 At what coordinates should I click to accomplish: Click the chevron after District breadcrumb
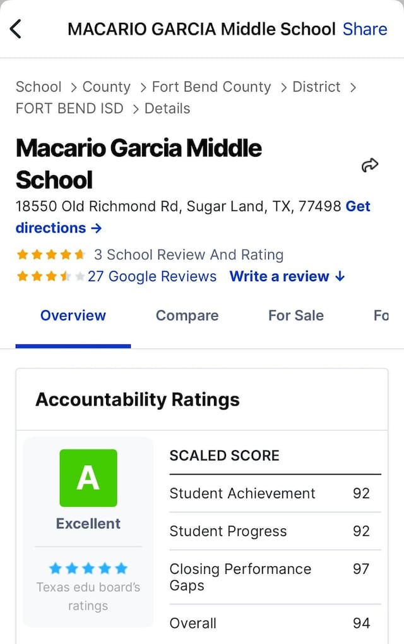[x=353, y=87]
